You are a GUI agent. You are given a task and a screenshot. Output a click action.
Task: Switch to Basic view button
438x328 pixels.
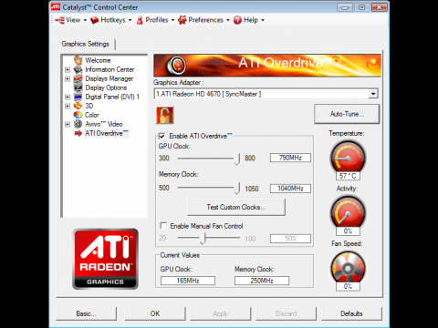86,313
